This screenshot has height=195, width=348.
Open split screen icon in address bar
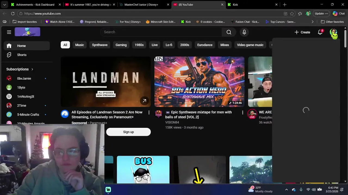[x=285, y=14]
